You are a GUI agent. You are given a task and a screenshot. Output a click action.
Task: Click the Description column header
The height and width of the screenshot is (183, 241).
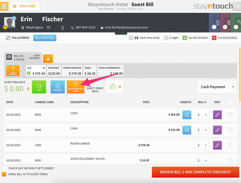point(79,102)
